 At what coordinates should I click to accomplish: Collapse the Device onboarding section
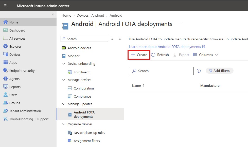tap(64, 64)
